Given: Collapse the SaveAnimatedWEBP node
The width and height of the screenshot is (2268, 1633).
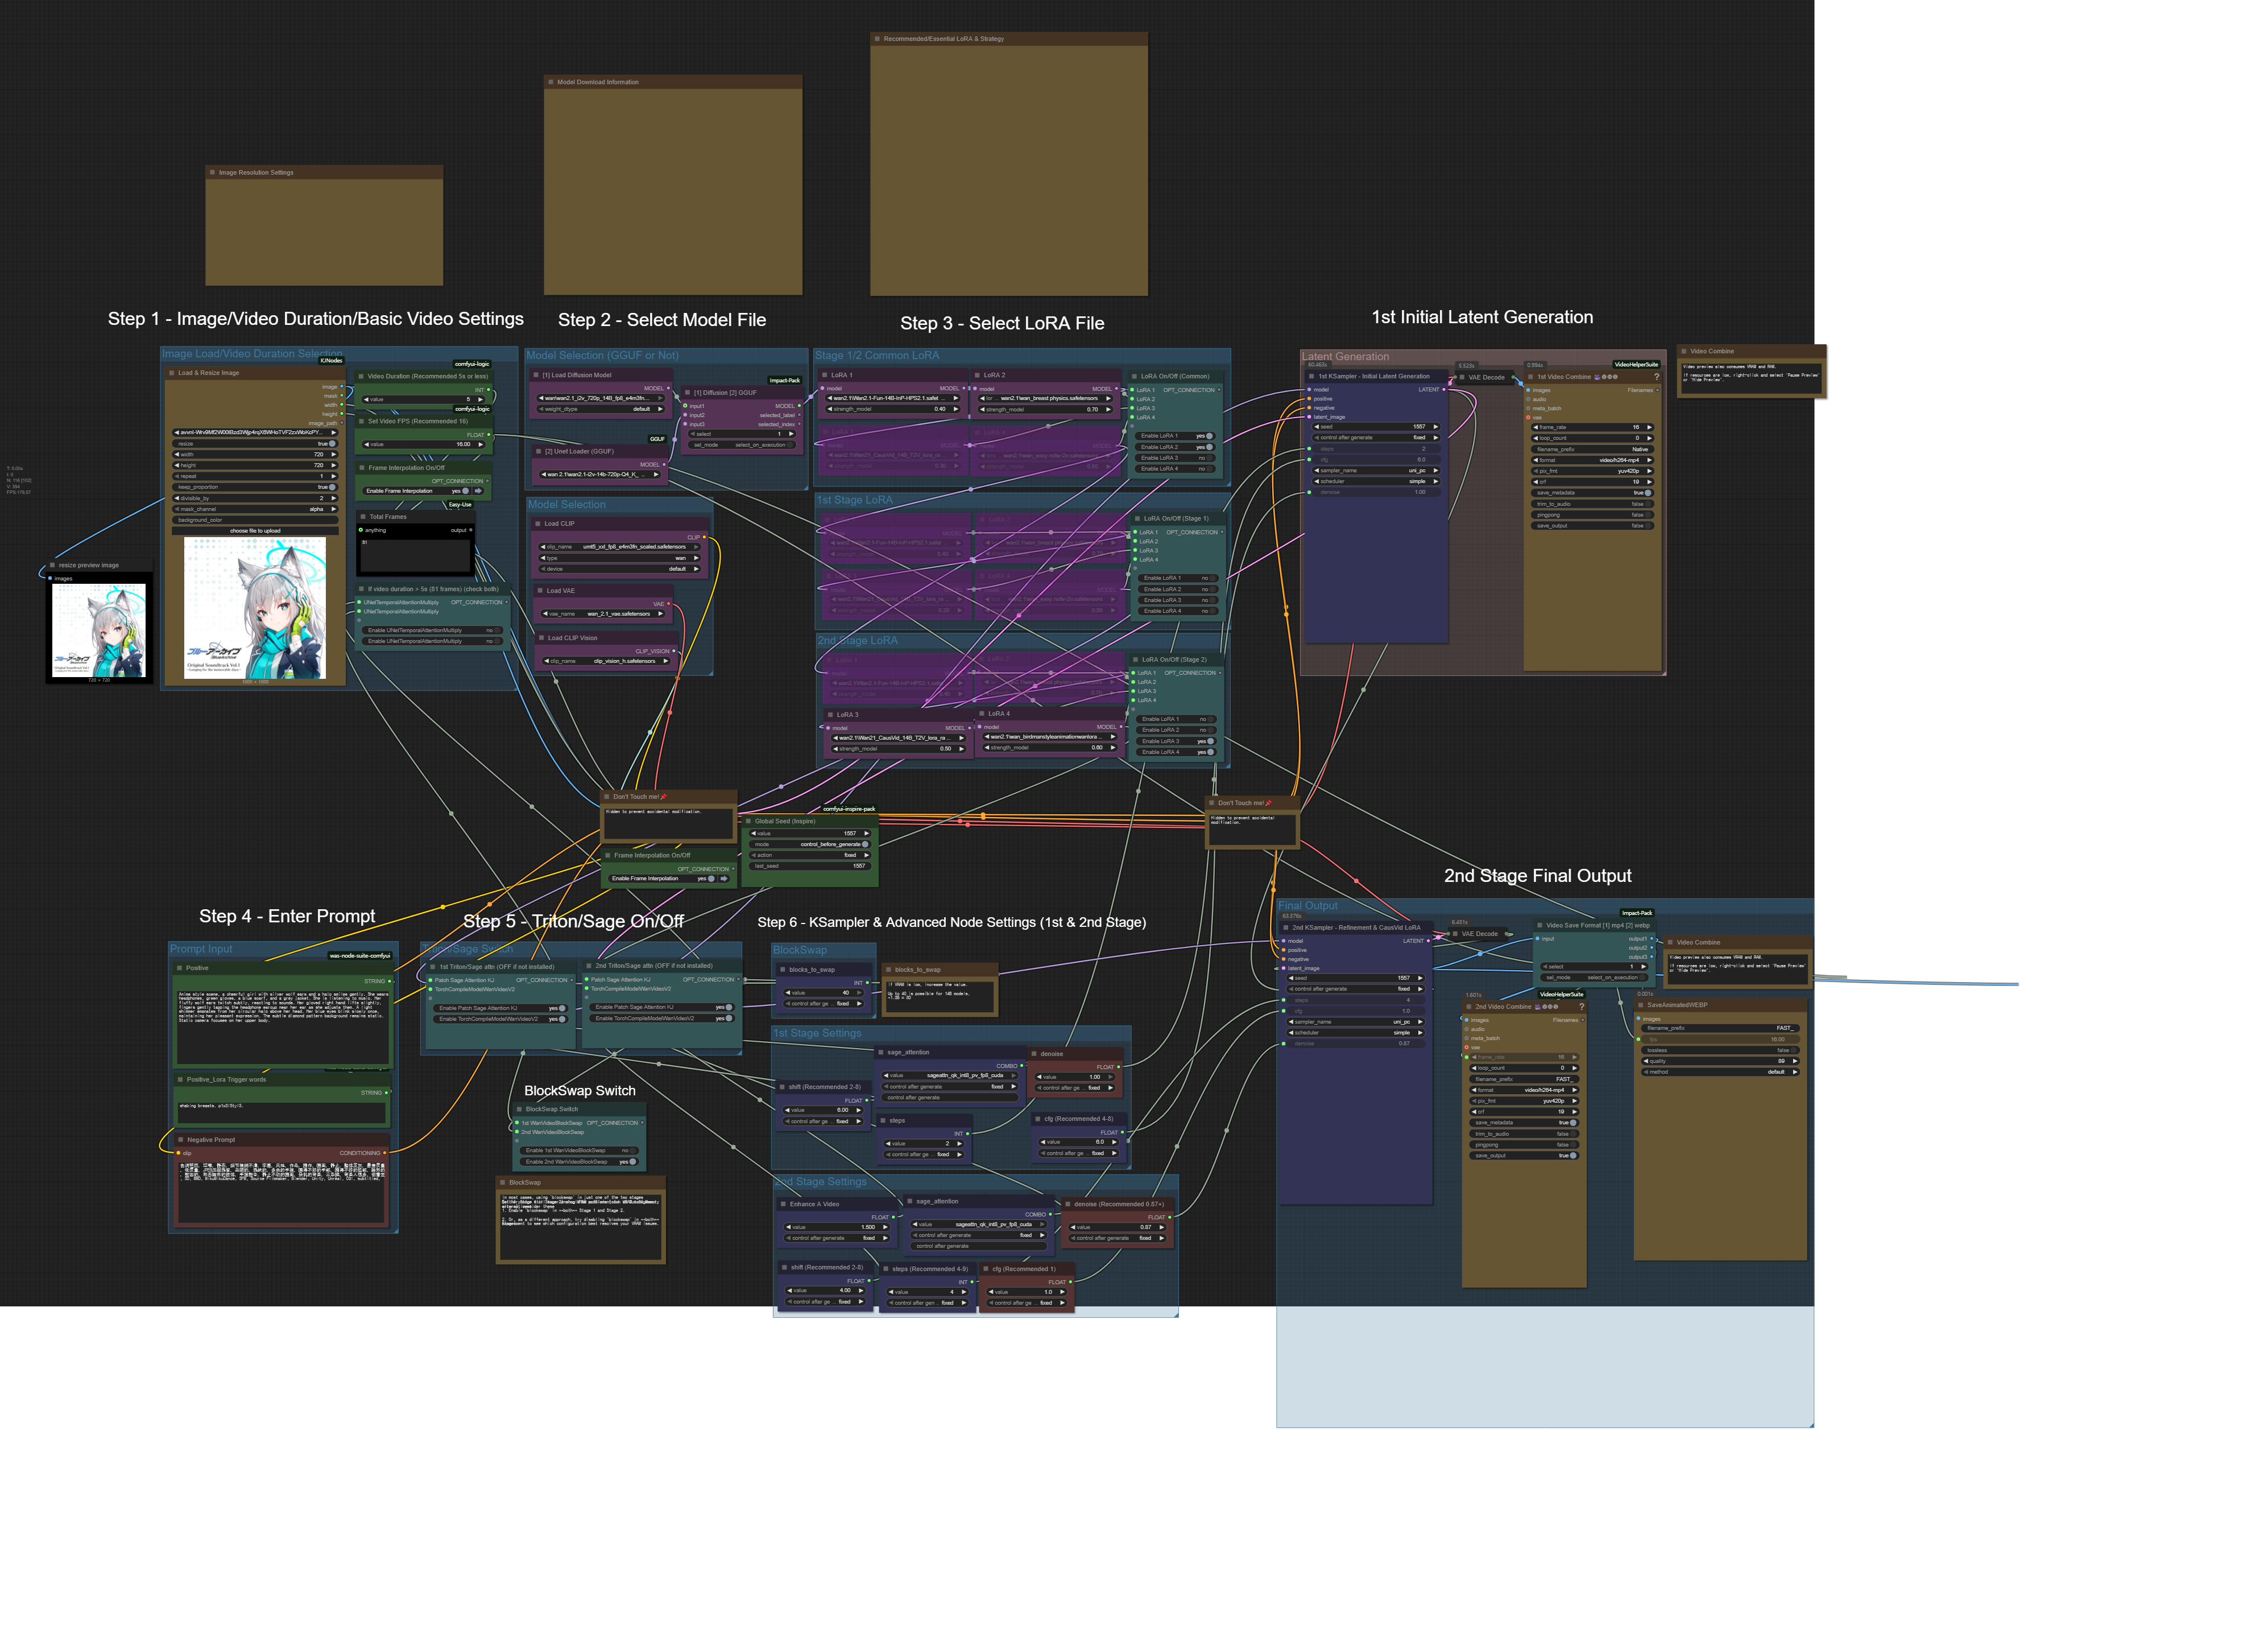Looking at the screenshot, I should pos(1641,1005).
